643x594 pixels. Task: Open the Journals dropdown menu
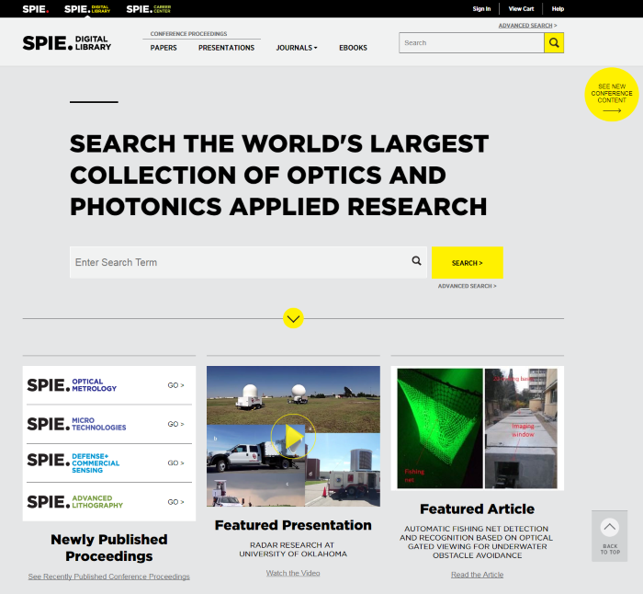[297, 48]
